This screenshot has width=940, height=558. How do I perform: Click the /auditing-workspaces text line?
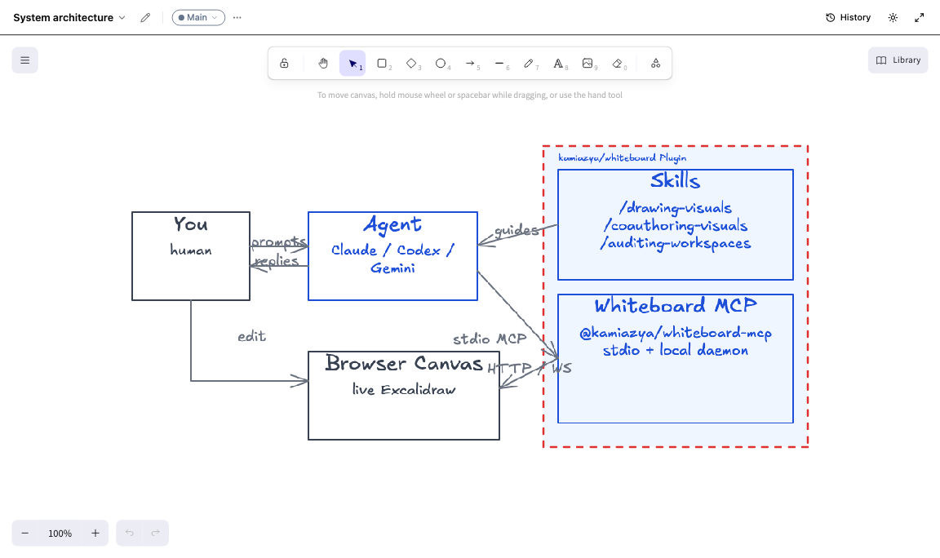coord(675,243)
